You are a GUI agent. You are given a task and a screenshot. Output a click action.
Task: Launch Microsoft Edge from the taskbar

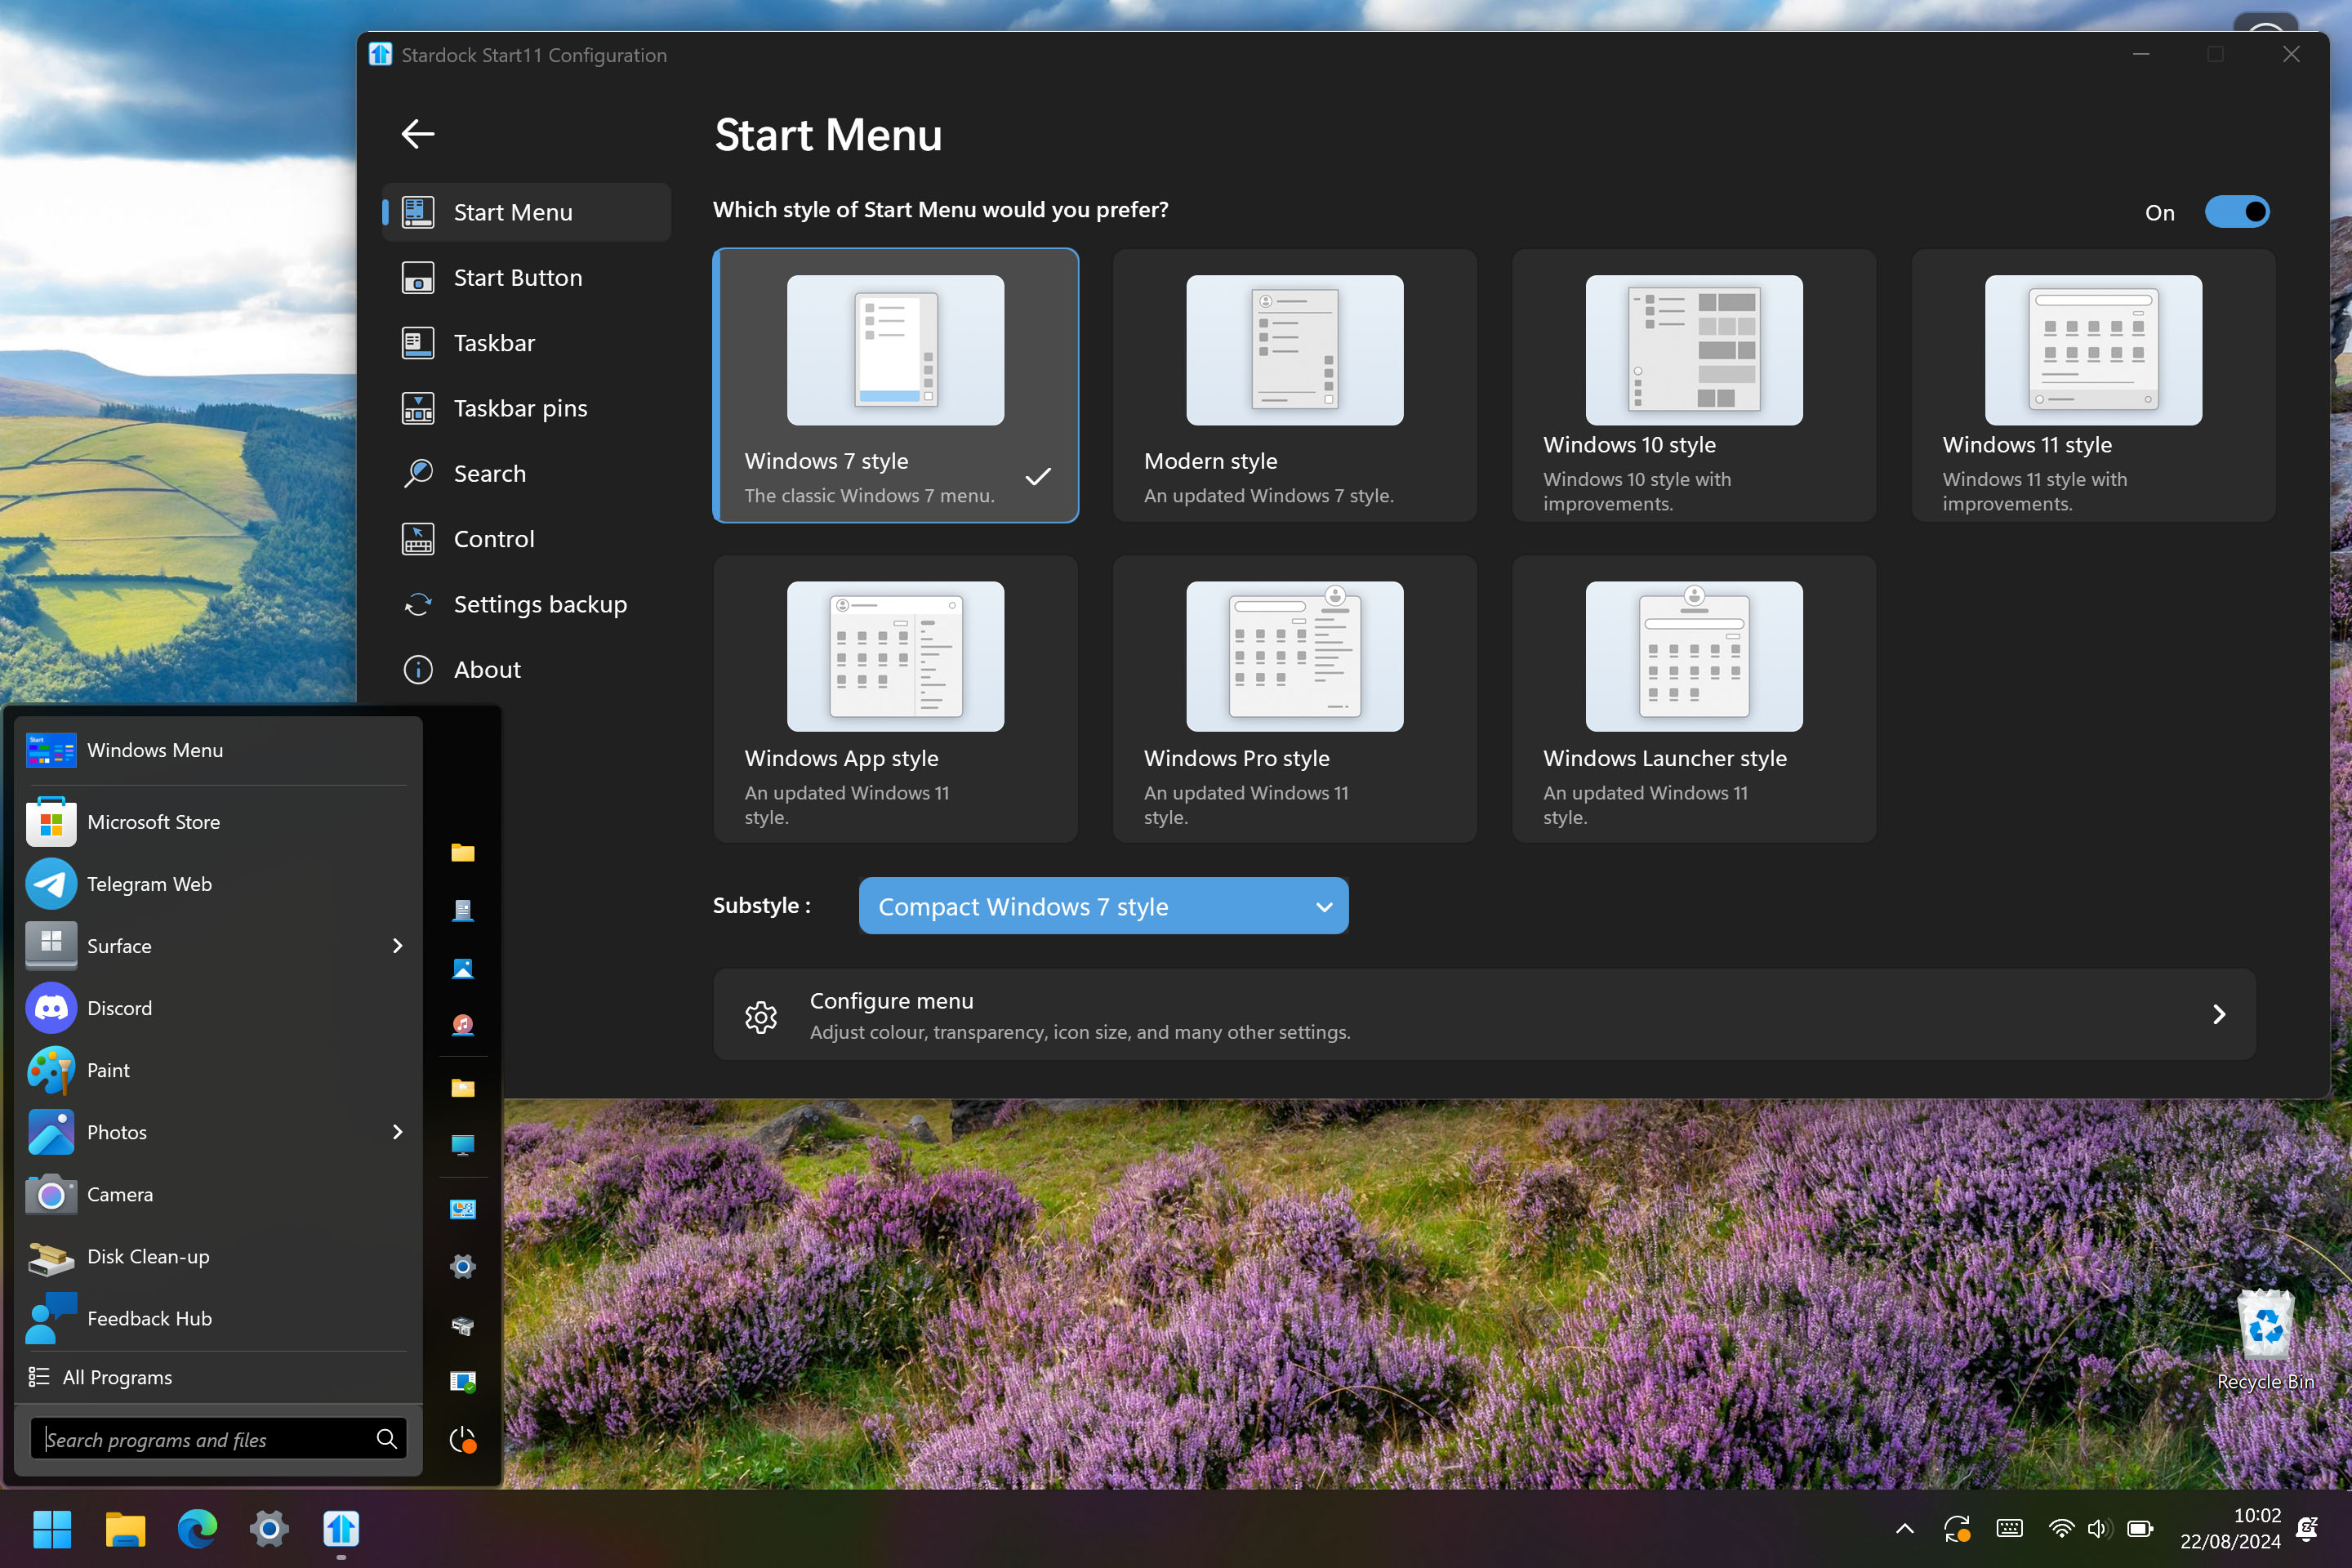197,1529
